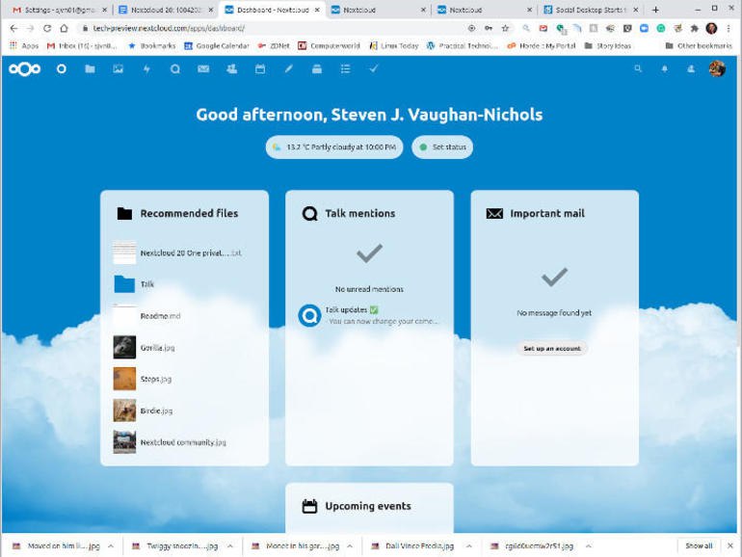Go to browser home page

[64, 28]
